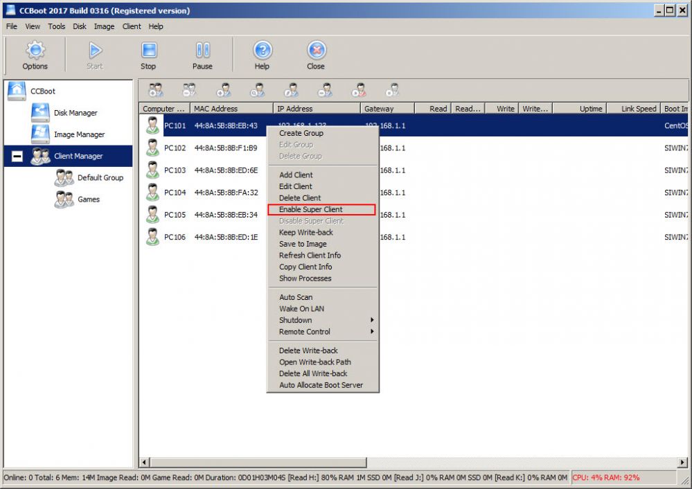Click the CPU: 4% RAM: 92% status text

606,477
